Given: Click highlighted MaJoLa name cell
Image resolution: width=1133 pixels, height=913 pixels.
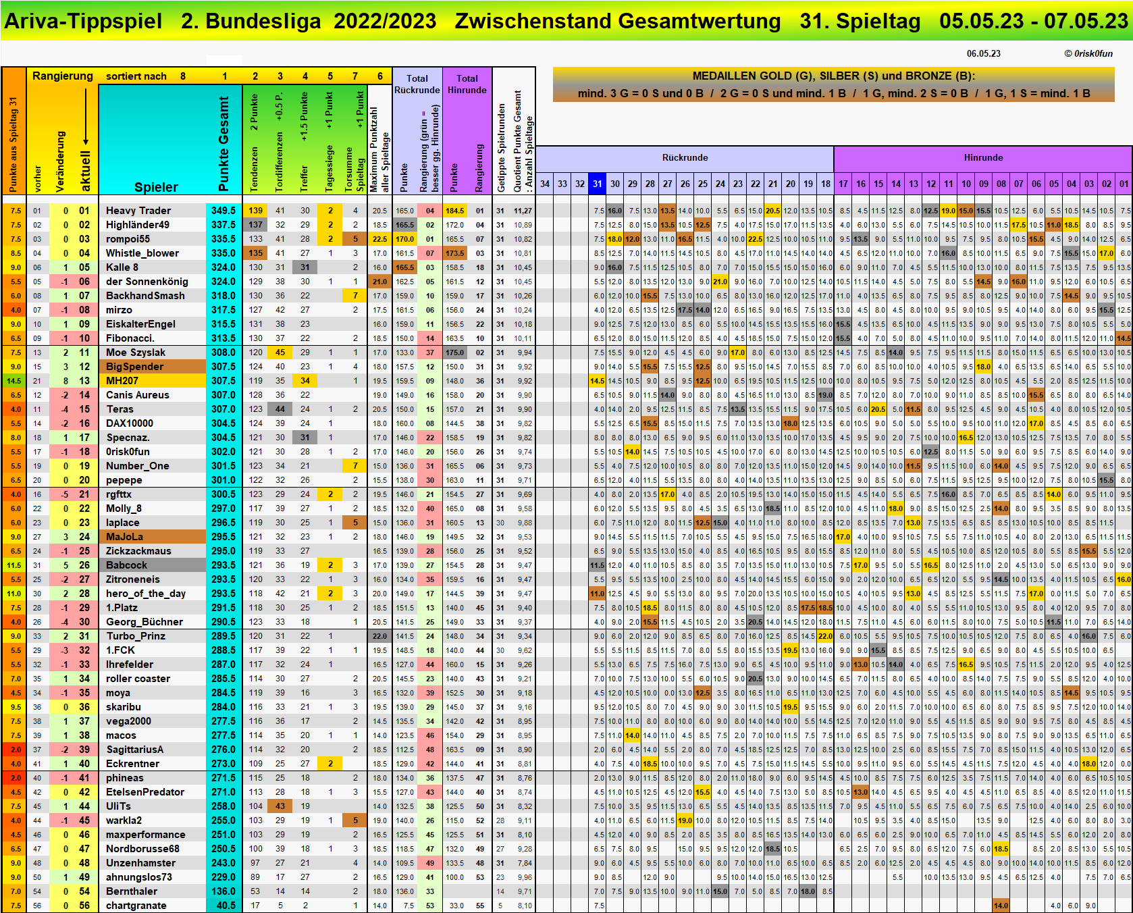Looking at the screenshot, I should click(152, 537).
